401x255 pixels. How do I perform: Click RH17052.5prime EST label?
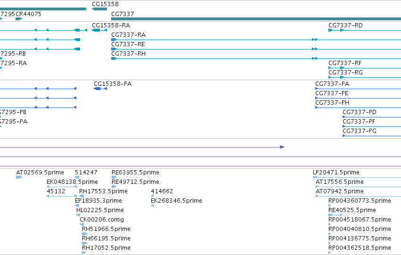[106, 248]
